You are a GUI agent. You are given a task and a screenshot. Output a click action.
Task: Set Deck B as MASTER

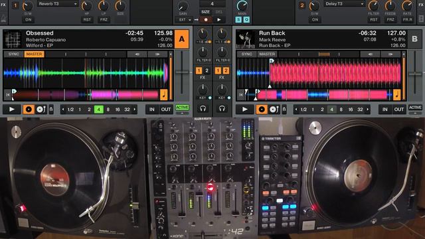point(267,54)
